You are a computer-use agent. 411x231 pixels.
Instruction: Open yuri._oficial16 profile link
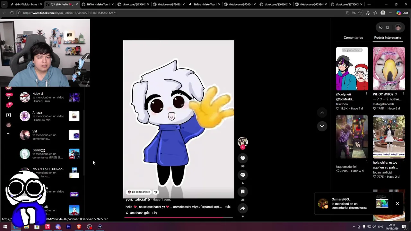click(138, 200)
